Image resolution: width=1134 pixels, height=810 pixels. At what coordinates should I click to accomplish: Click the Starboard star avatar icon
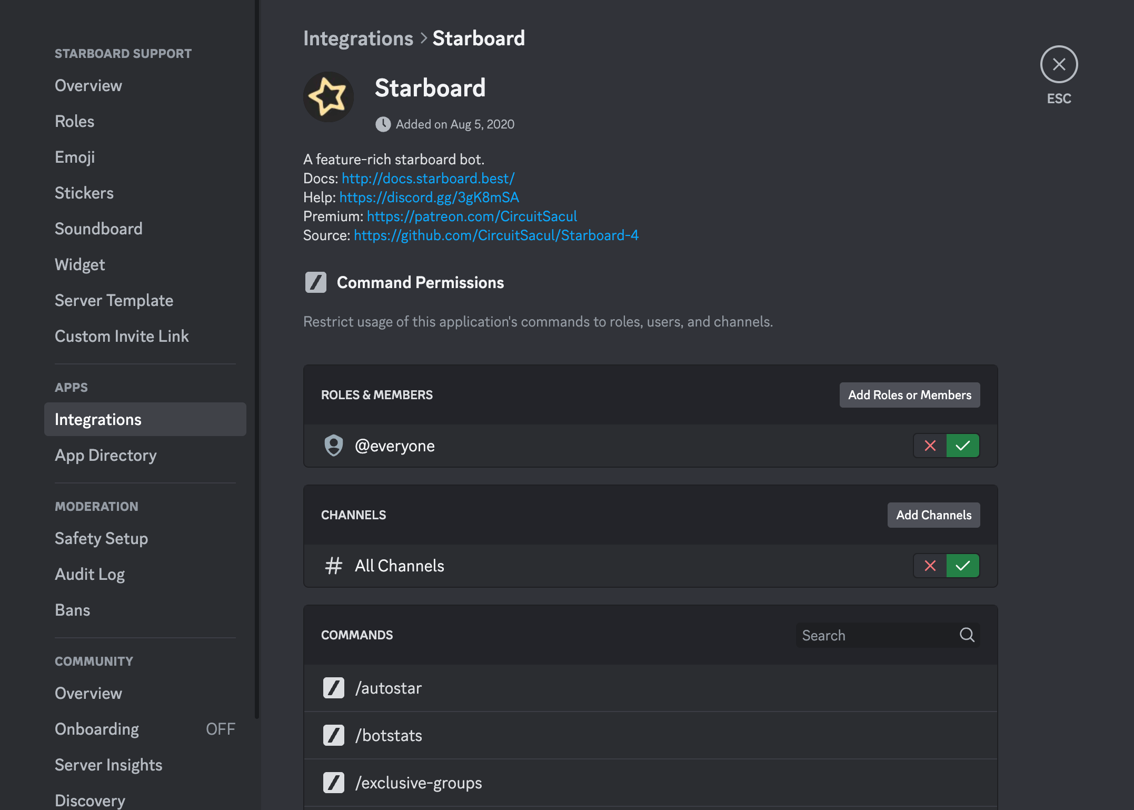328,97
